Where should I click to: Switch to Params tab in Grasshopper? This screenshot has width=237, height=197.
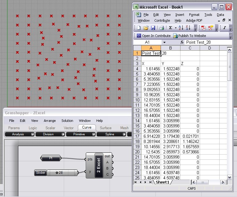[14, 128]
